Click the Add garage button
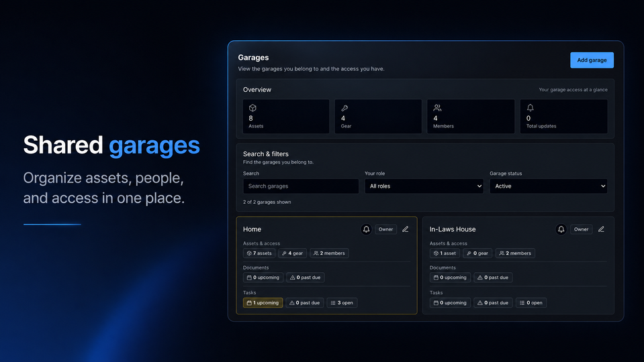 (592, 60)
